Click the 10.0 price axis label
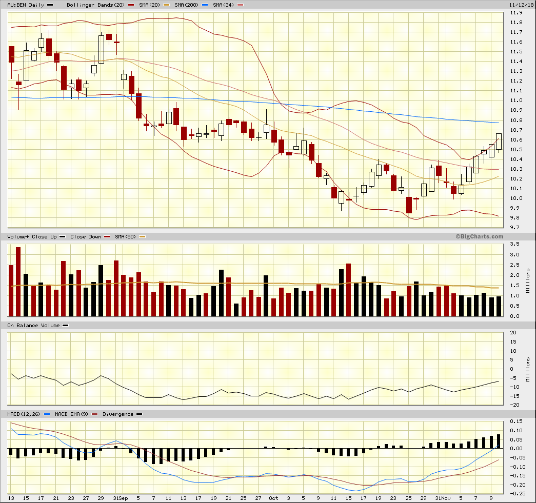This screenshot has height=503, width=536. coord(516,198)
